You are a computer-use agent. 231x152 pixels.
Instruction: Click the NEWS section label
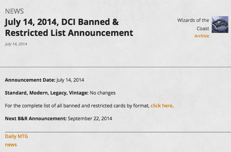[14, 11]
